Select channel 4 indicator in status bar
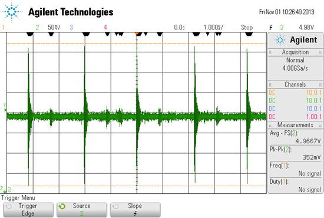 [x=105, y=27]
